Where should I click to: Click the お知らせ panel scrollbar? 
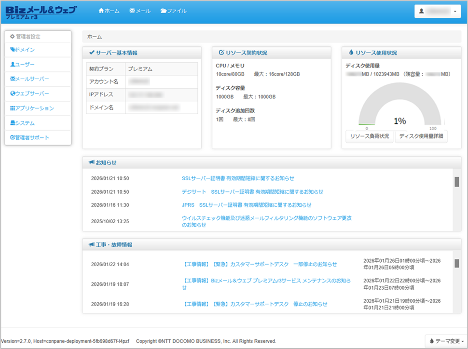456,182
